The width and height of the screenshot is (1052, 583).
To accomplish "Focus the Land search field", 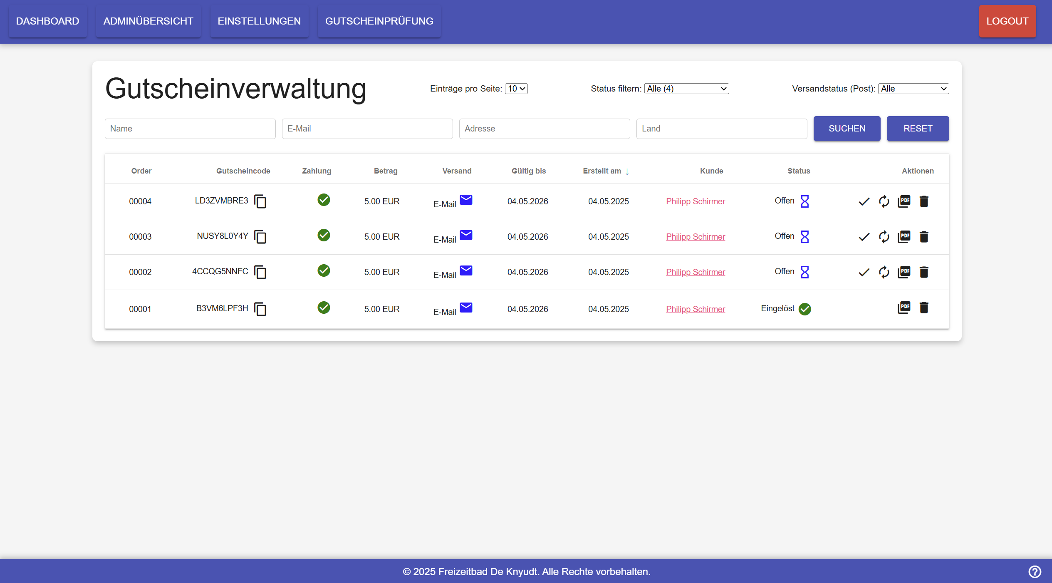I will pyautogui.click(x=722, y=129).
